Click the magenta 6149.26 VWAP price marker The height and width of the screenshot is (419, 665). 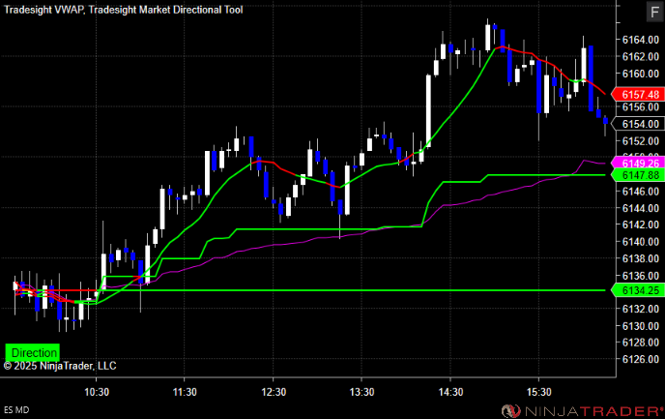(638, 163)
